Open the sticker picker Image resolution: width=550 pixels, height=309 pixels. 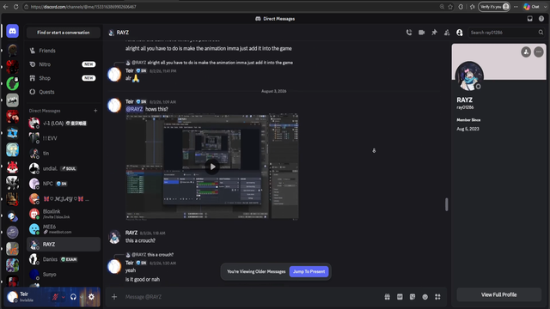[x=412, y=297]
